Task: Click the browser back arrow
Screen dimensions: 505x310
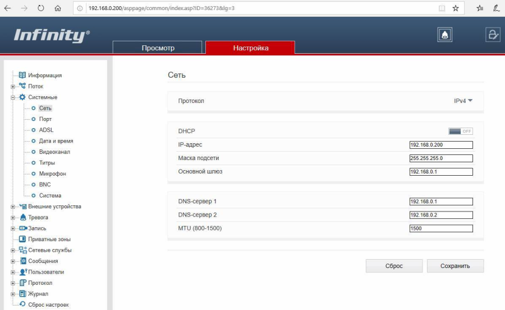Action: (x=7, y=8)
